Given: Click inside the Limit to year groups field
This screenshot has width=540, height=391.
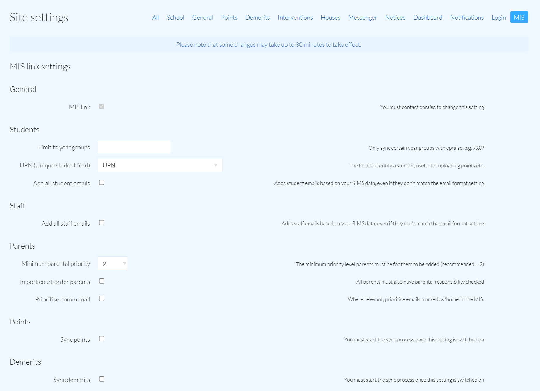Looking at the screenshot, I should pos(134,147).
